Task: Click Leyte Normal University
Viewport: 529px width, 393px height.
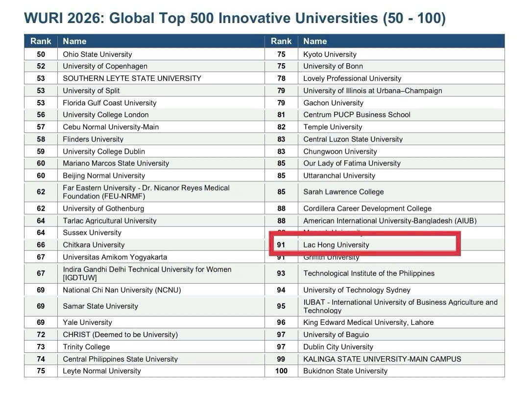Action: point(102,371)
